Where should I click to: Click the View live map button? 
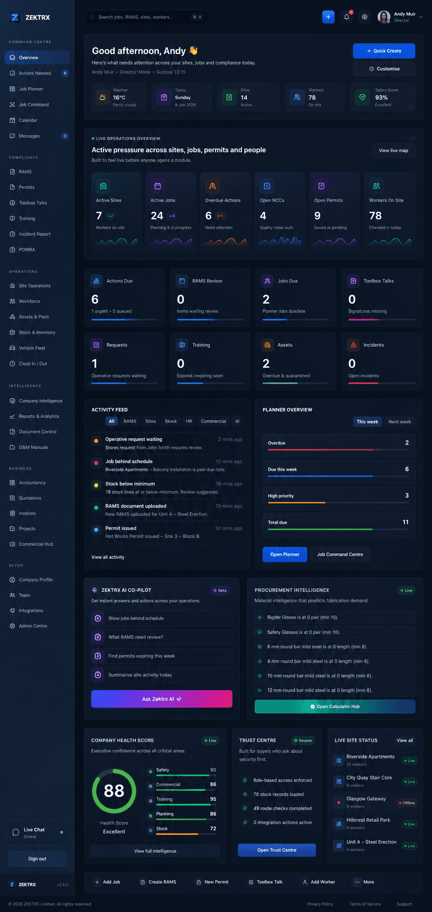(393, 150)
